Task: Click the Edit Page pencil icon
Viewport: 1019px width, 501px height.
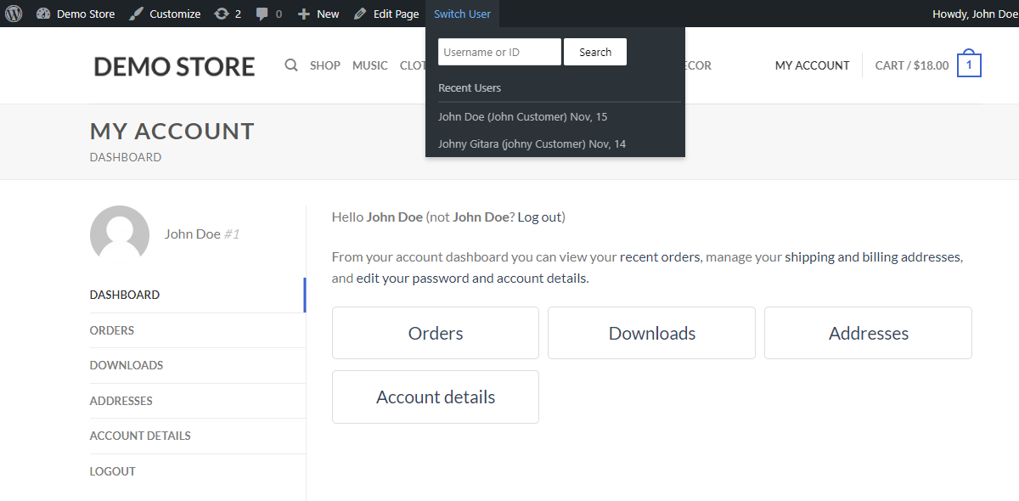Action: [360, 14]
